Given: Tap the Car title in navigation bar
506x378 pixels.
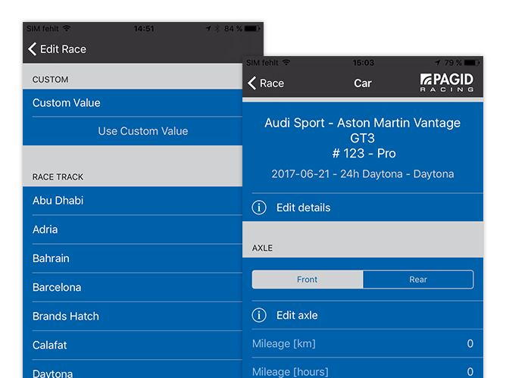Looking at the screenshot, I should (x=363, y=83).
